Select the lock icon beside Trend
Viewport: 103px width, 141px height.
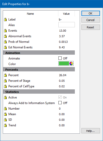tap(5, 125)
